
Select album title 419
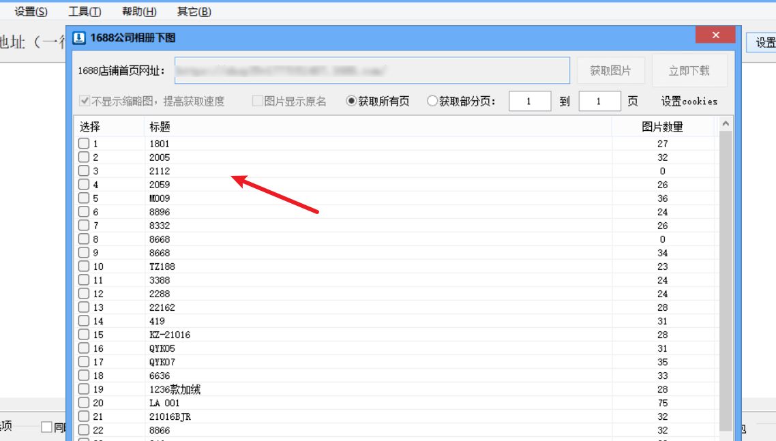(157, 321)
